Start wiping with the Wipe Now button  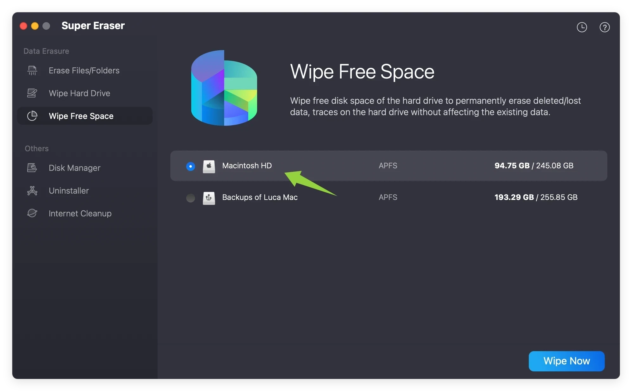566,361
